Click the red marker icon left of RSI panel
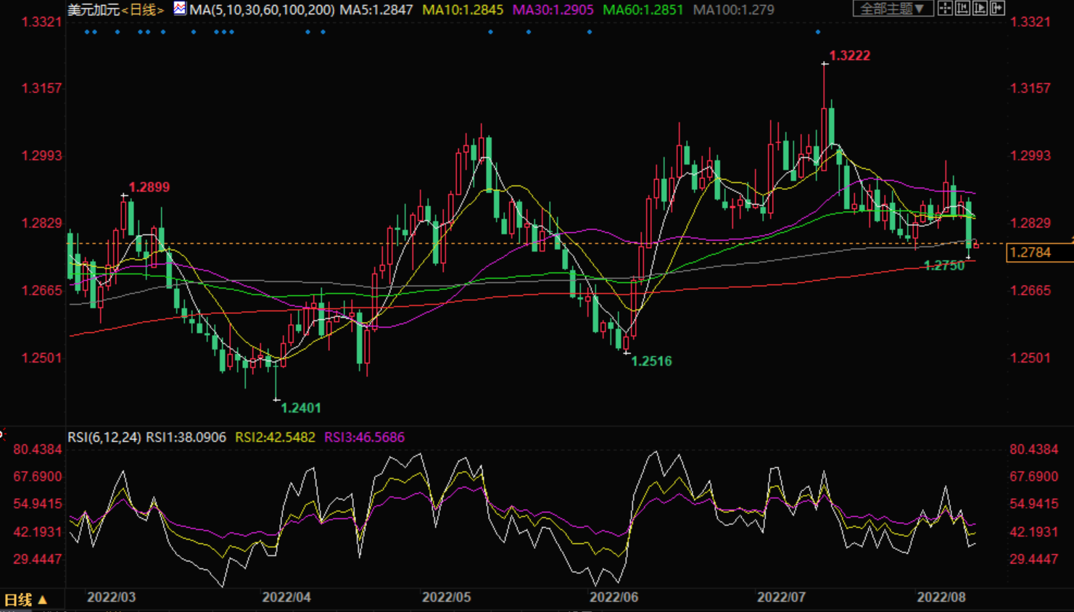The height and width of the screenshot is (612, 1074). tap(2, 434)
